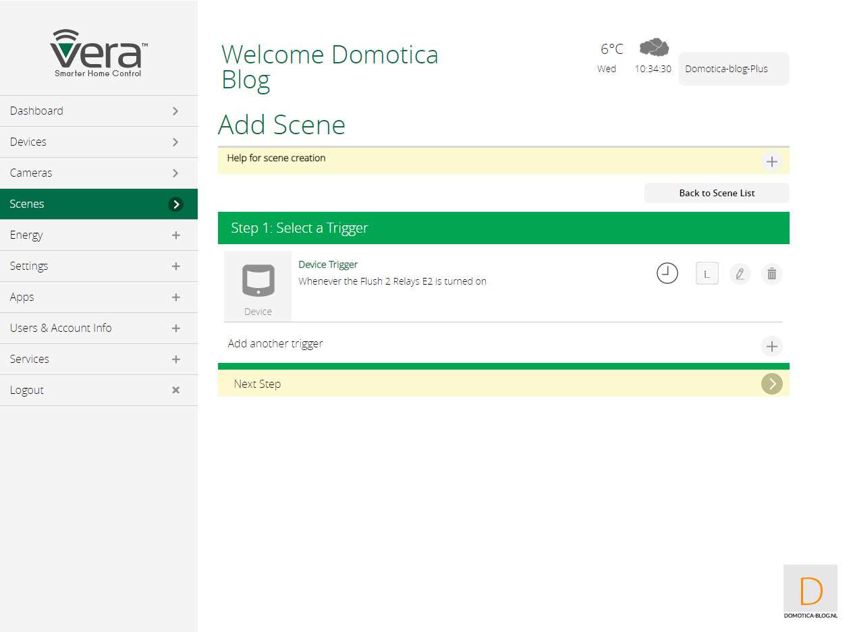Proceed with the Next Step arrow
The height and width of the screenshot is (632, 851).
coord(771,384)
